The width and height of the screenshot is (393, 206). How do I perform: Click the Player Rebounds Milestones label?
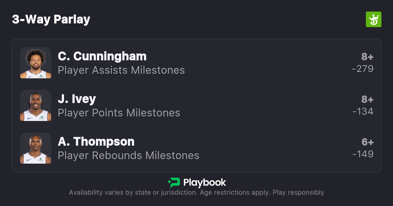click(x=128, y=155)
